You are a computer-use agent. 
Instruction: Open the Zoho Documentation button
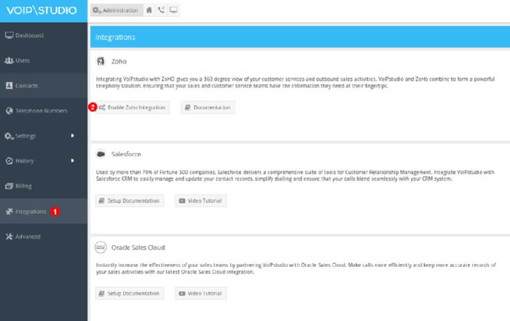(x=208, y=107)
